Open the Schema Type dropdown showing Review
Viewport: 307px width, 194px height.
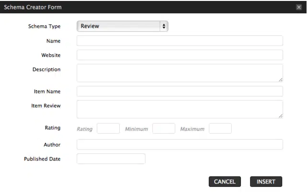(122, 26)
